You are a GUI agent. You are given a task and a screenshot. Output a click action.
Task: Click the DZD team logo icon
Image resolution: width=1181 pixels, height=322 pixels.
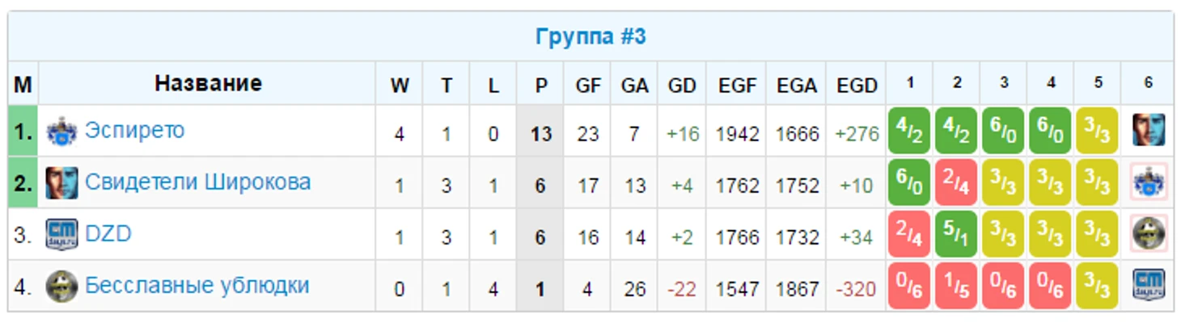click(x=61, y=234)
